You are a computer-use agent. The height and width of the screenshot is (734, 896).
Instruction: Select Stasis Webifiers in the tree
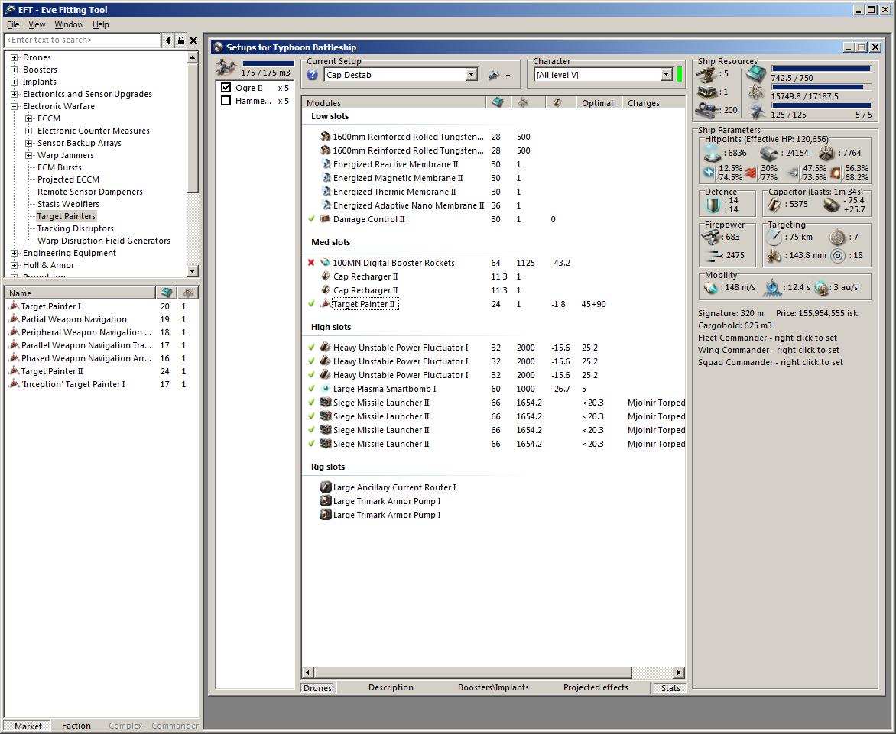pyautogui.click(x=68, y=204)
